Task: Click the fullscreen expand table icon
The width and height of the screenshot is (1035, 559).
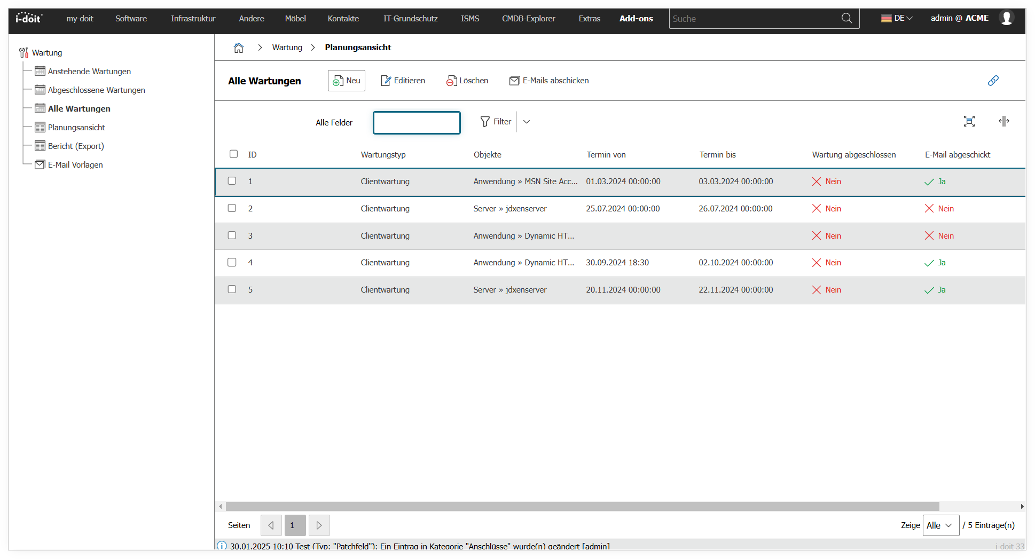Action: coord(969,121)
